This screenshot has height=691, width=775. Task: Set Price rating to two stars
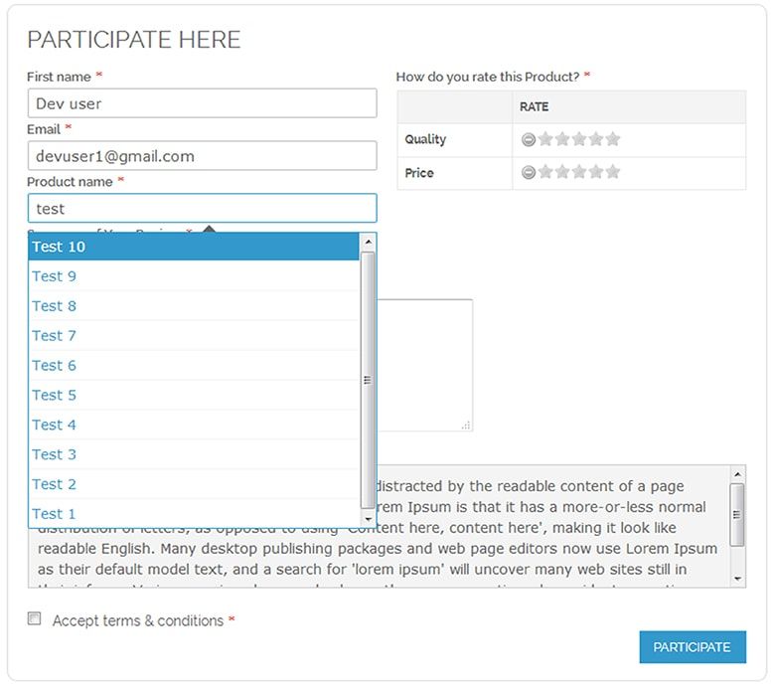point(562,172)
